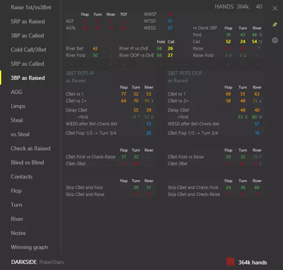Image resolution: width=283 pixels, height=270 pixels.
Task: Switch to SRP as Raised tab
Action: click(28, 21)
